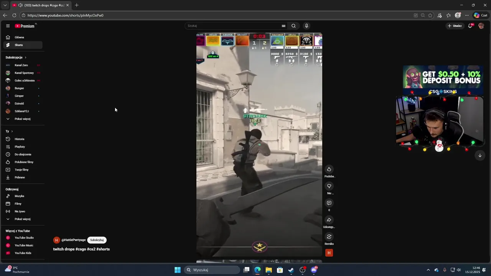Open a new browser tab
The image size is (491, 276).
(x=77, y=5)
